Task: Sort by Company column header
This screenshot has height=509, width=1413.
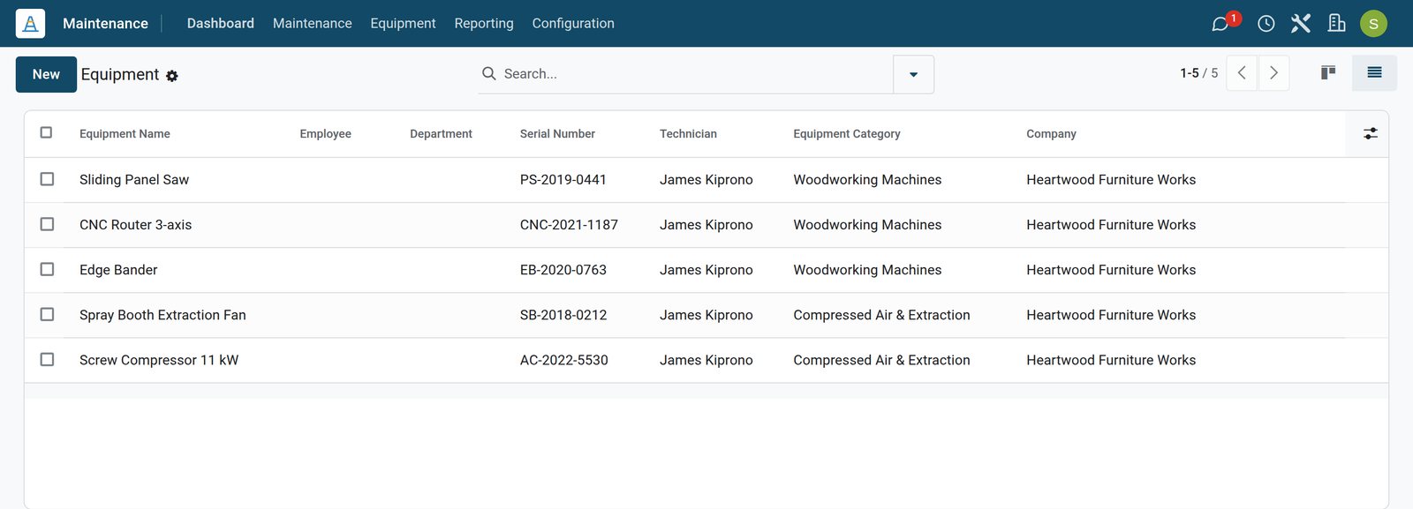Action: (x=1051, y=134)
